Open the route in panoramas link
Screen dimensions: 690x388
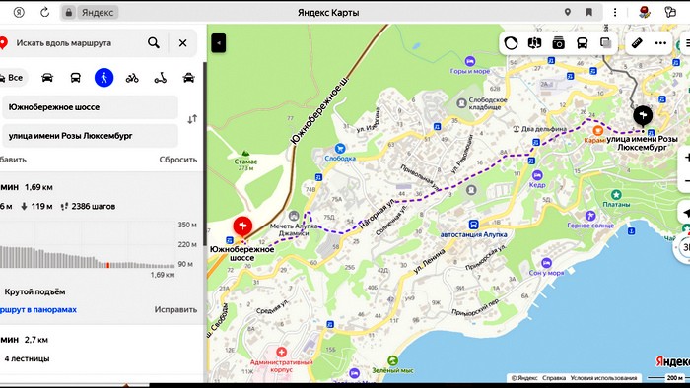38,310
